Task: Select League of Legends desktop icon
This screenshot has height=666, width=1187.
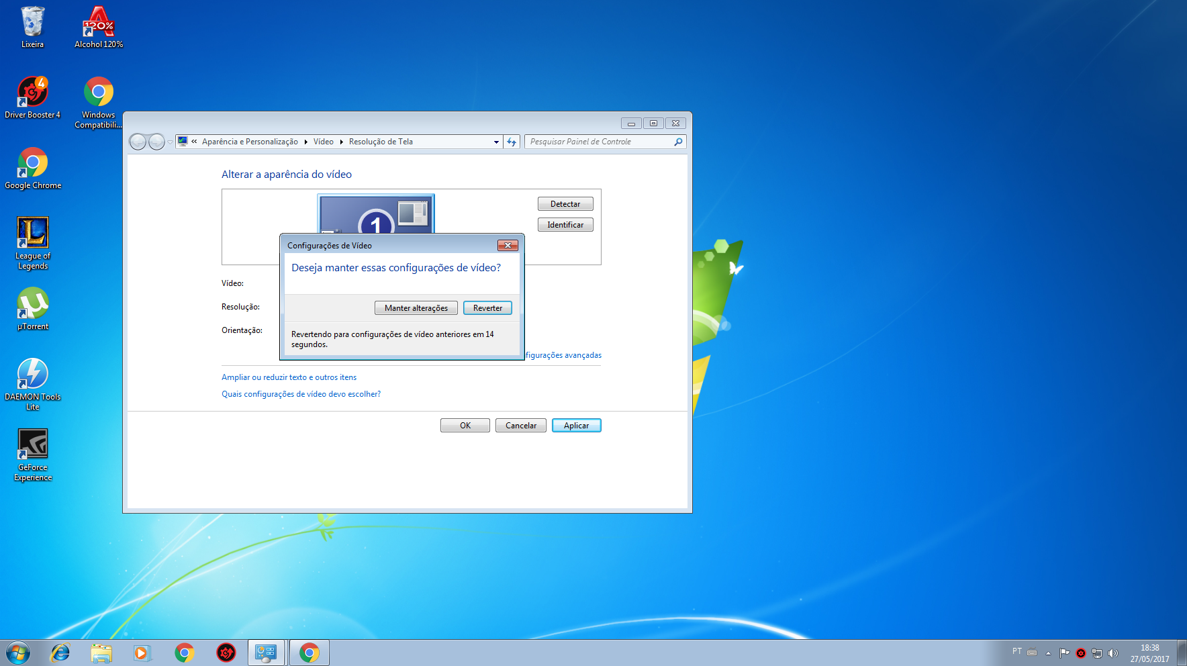Action: (32, 243)
